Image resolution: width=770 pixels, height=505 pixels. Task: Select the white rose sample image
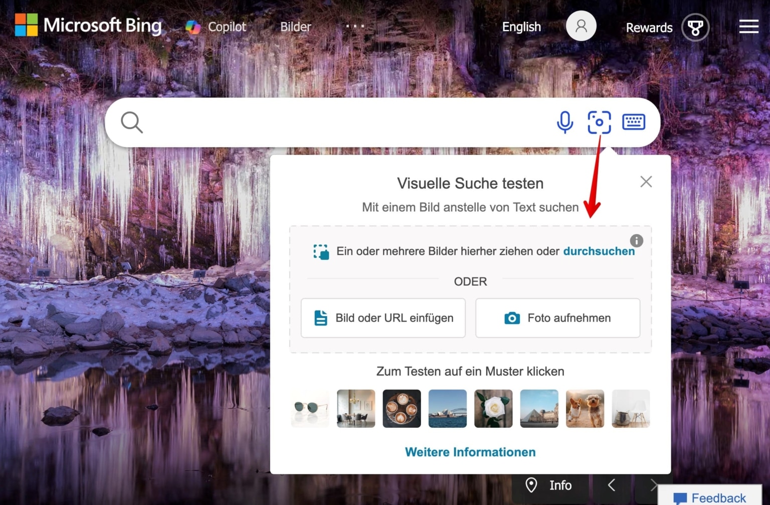point(493,408)
